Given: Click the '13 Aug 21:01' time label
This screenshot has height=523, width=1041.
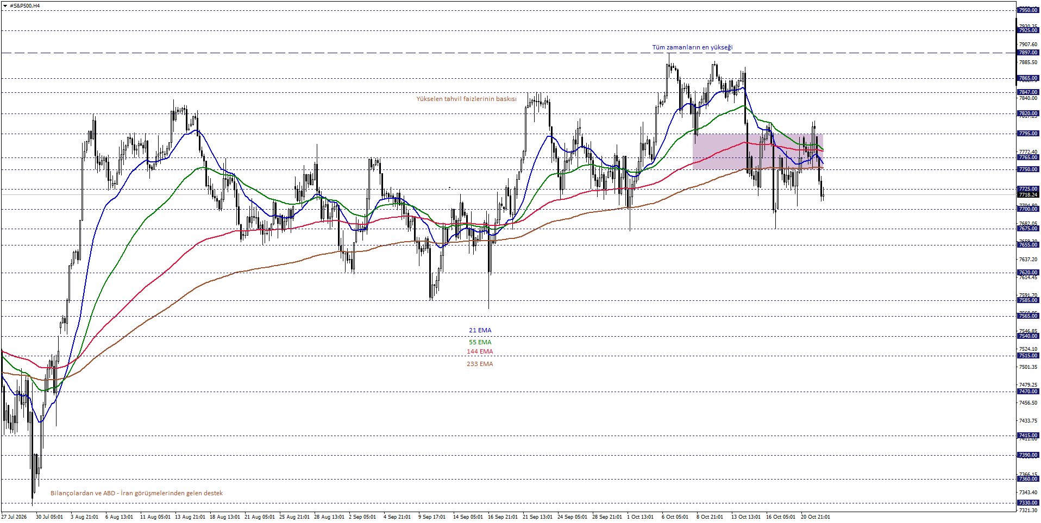Looking at the screenshot, I should pyautogui.click(x=190, y=517).
